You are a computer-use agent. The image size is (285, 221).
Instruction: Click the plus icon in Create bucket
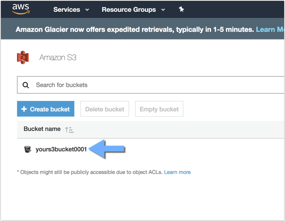(24, 109)
